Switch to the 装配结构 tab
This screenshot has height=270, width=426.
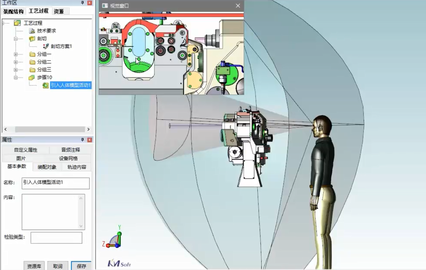(x=13, y=11)
